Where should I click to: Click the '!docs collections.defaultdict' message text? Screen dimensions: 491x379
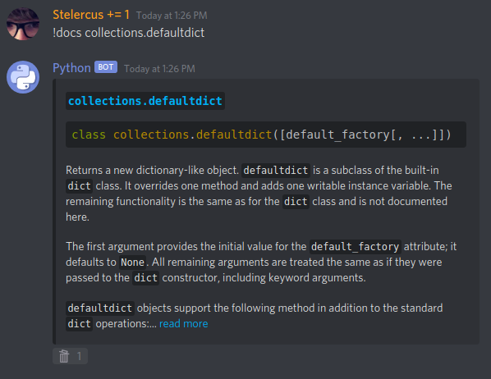pyautogui.click(x=129, y=33)
